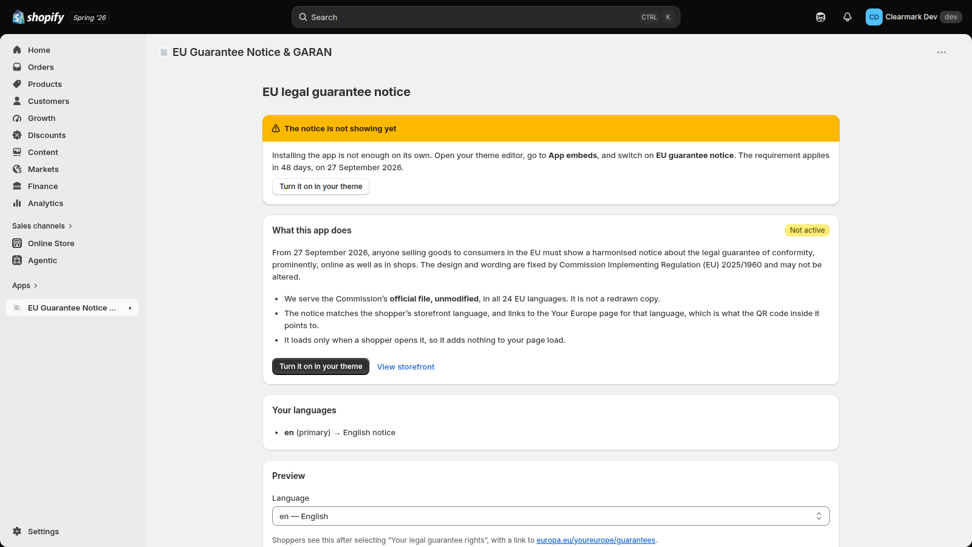
Task: Open the three-dot page actions menu
Action: pyautogui.click(x=942, y=52)
